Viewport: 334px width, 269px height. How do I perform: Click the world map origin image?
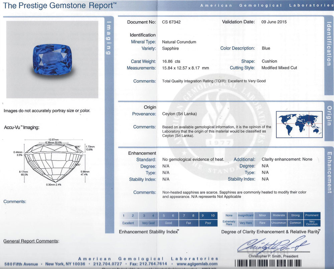[299, 124]
